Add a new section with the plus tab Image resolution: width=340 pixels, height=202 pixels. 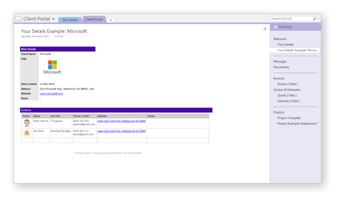click(x=111, y=20)
